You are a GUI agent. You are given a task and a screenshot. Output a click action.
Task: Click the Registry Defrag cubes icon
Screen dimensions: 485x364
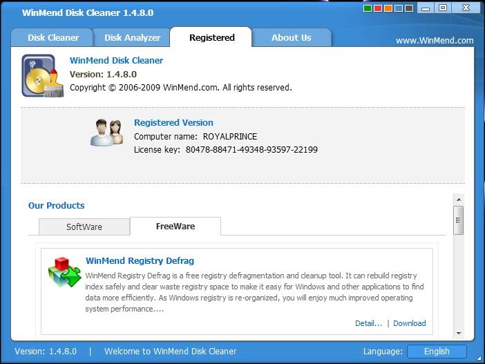pyautogui.click(x=64, y=272)
